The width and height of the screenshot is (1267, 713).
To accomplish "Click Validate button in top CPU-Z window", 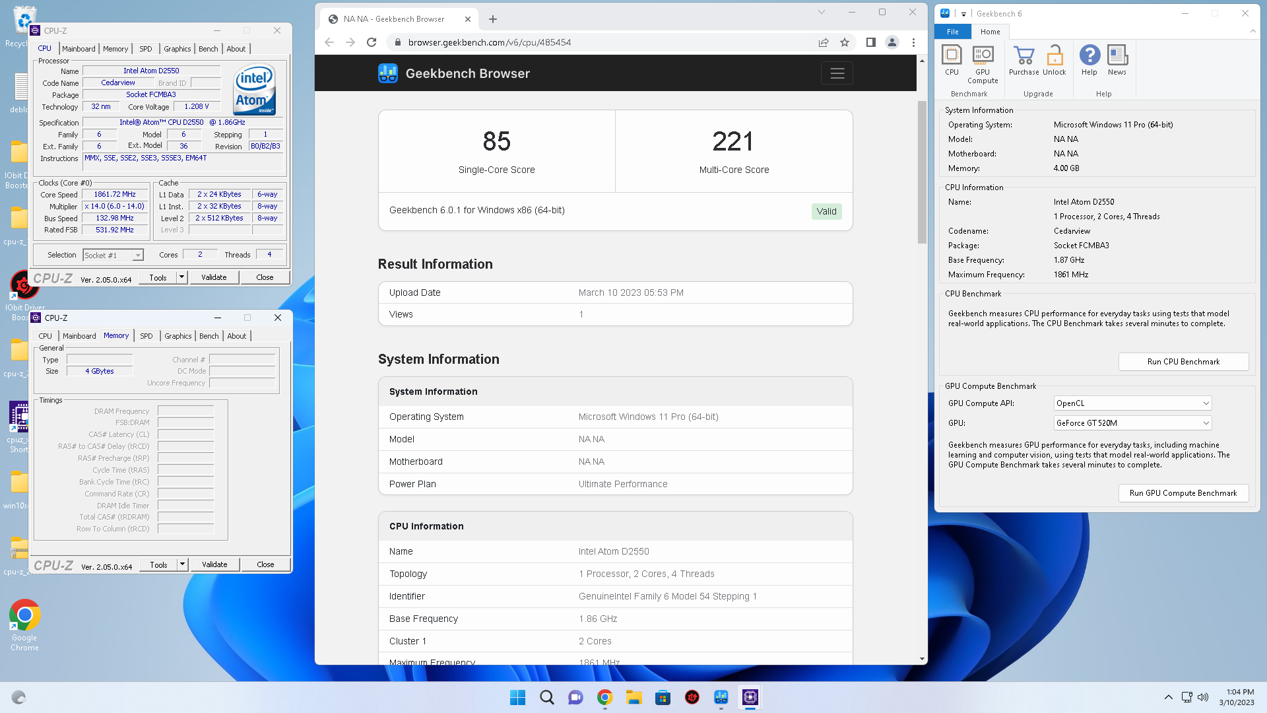I will 214,277.
